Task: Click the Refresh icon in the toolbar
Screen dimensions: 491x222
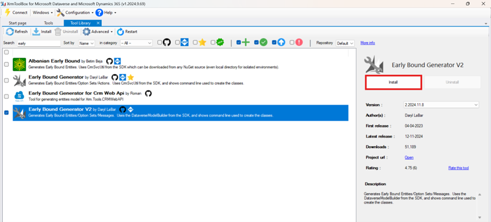Action: (x=10, y=31)
